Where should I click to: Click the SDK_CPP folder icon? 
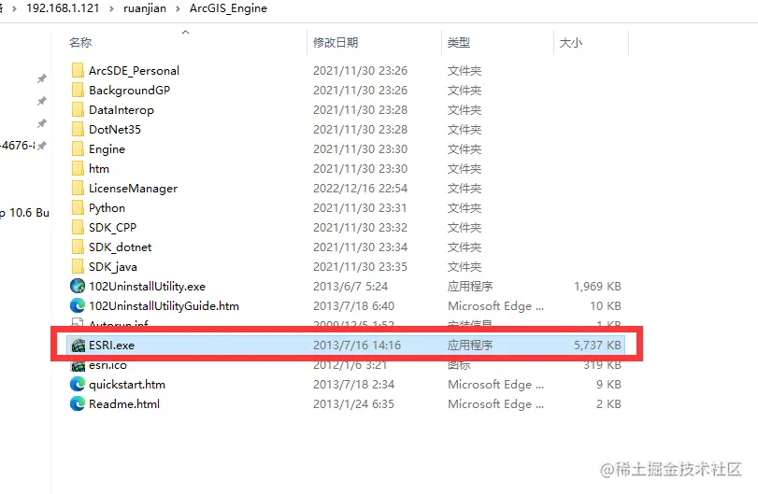[x=78, y=228]
